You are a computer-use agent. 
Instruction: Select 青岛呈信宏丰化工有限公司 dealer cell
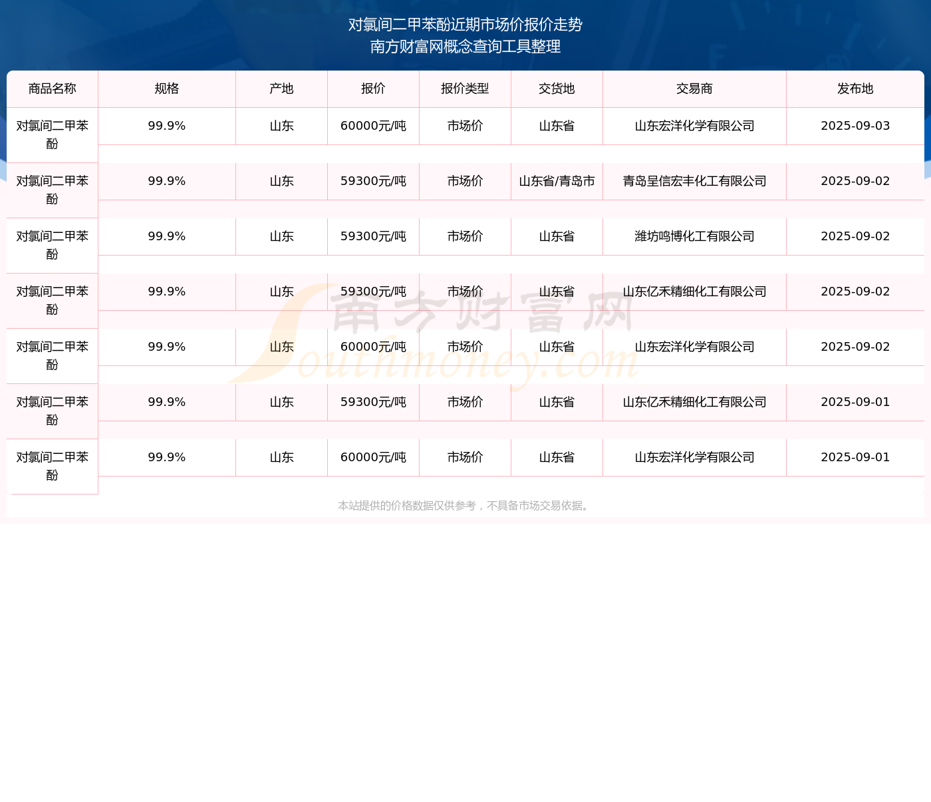click(695, 181)
